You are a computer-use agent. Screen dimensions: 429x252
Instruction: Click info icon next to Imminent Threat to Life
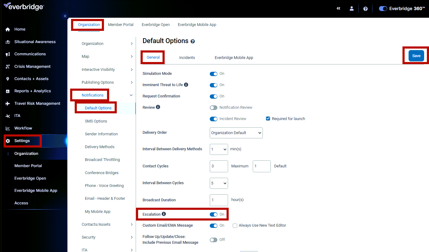pyautogui.click(x=186, y=85)
